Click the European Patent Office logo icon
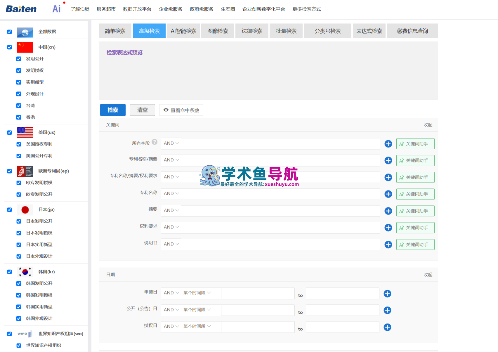The image size is (498, 352). pyautogui.click(x=25, y=171)
